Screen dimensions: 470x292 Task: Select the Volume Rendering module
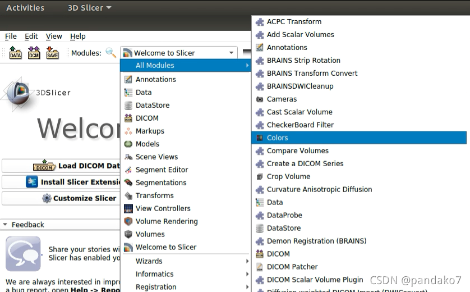186,221
